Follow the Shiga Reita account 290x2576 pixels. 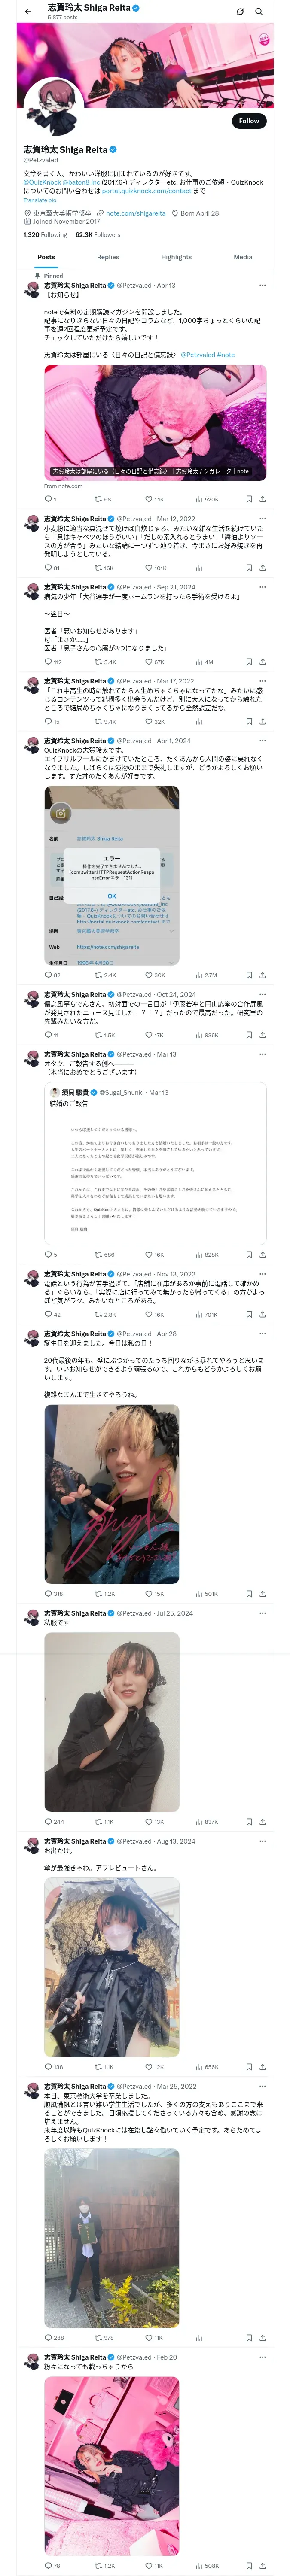pos(249,121)
